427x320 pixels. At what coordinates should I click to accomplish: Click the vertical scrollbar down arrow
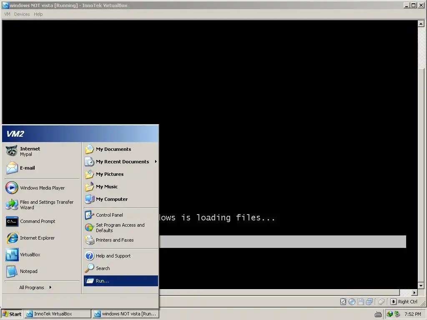tap(421, 286)
